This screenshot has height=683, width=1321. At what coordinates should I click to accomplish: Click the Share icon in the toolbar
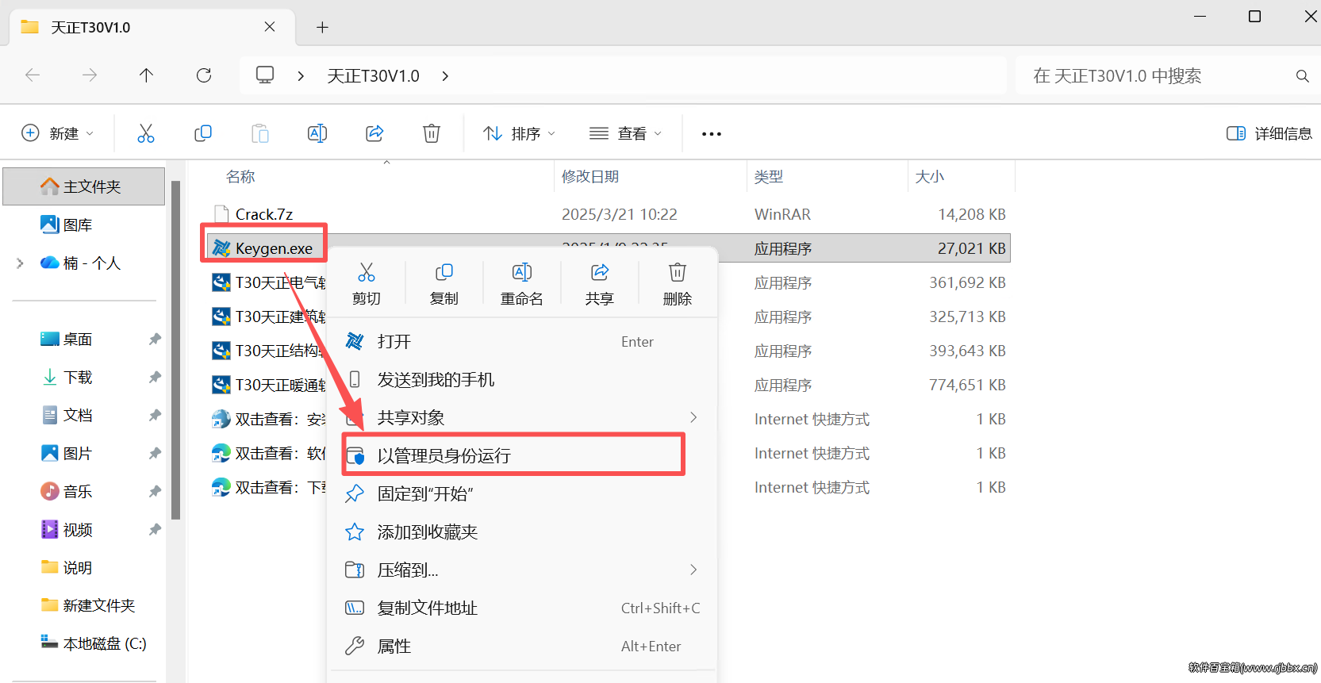[x=374, y=133]
